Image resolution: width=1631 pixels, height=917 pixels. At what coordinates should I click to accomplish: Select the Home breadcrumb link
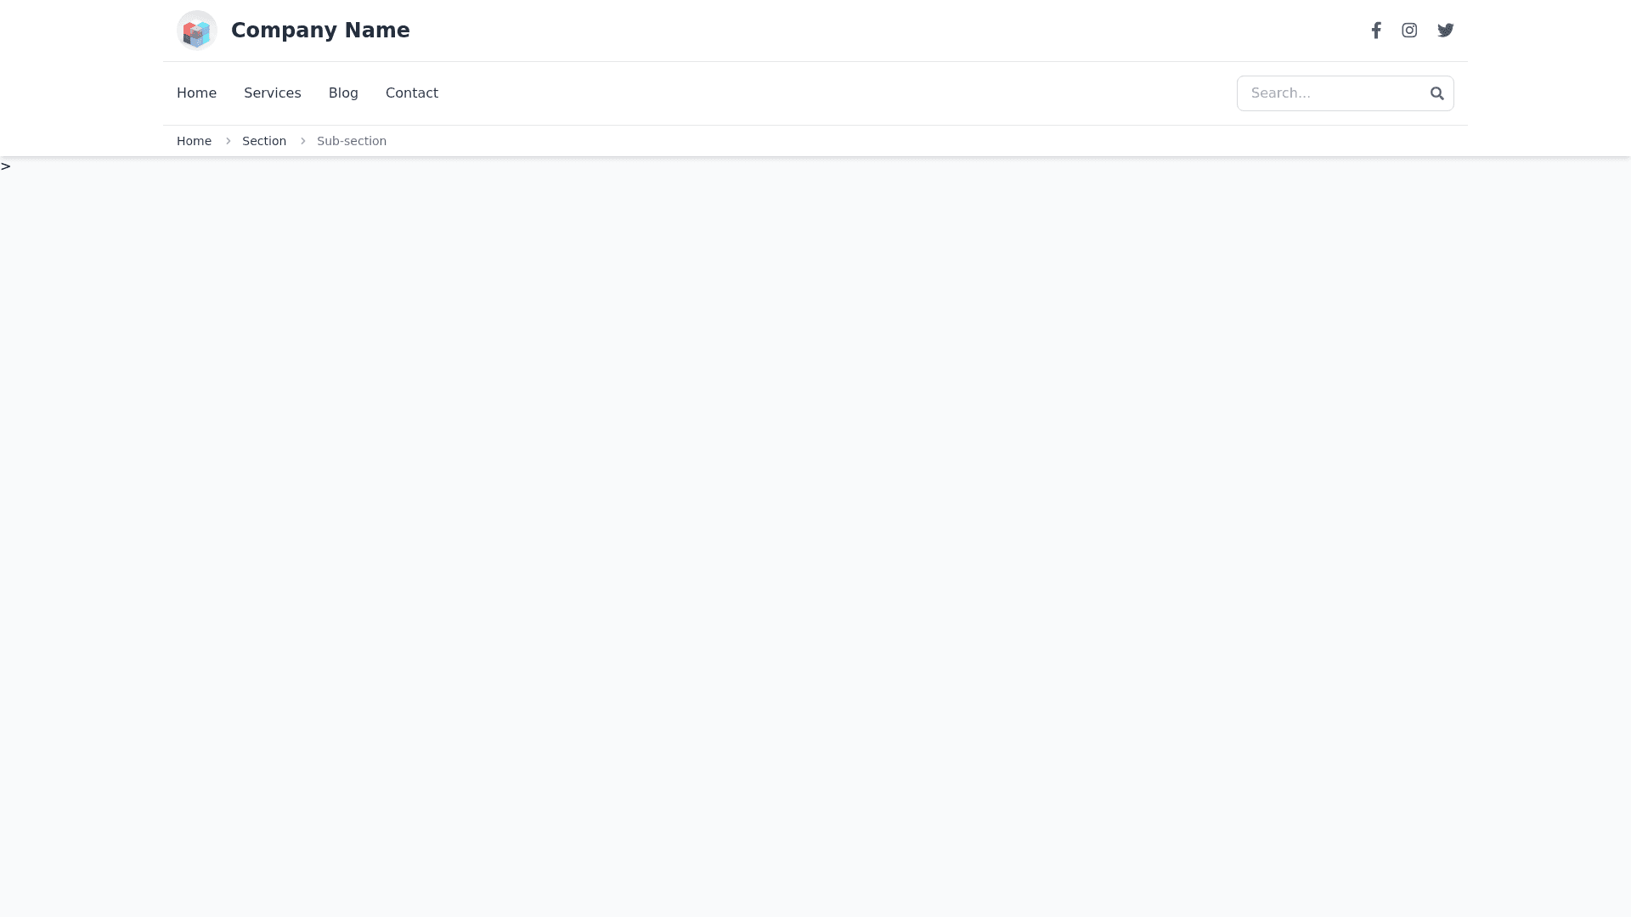194,141
